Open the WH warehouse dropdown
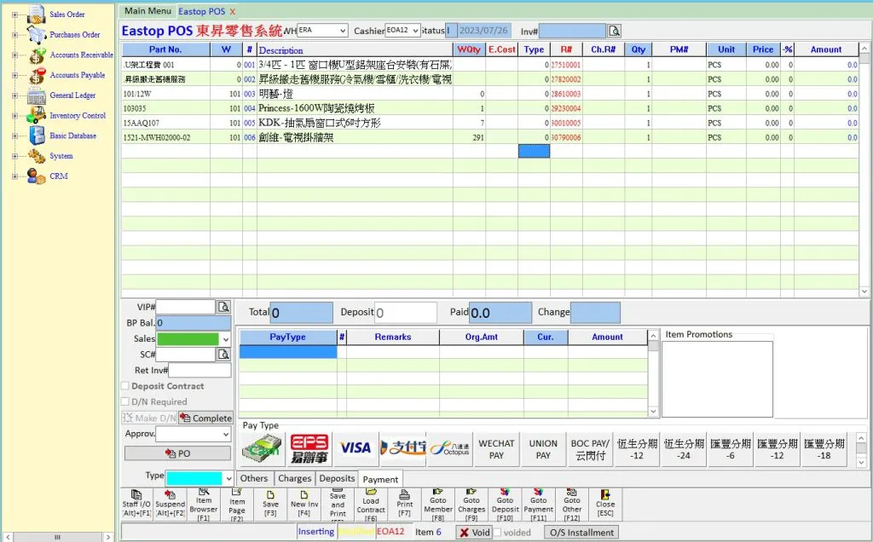873x542 pixels. [343, 31]
